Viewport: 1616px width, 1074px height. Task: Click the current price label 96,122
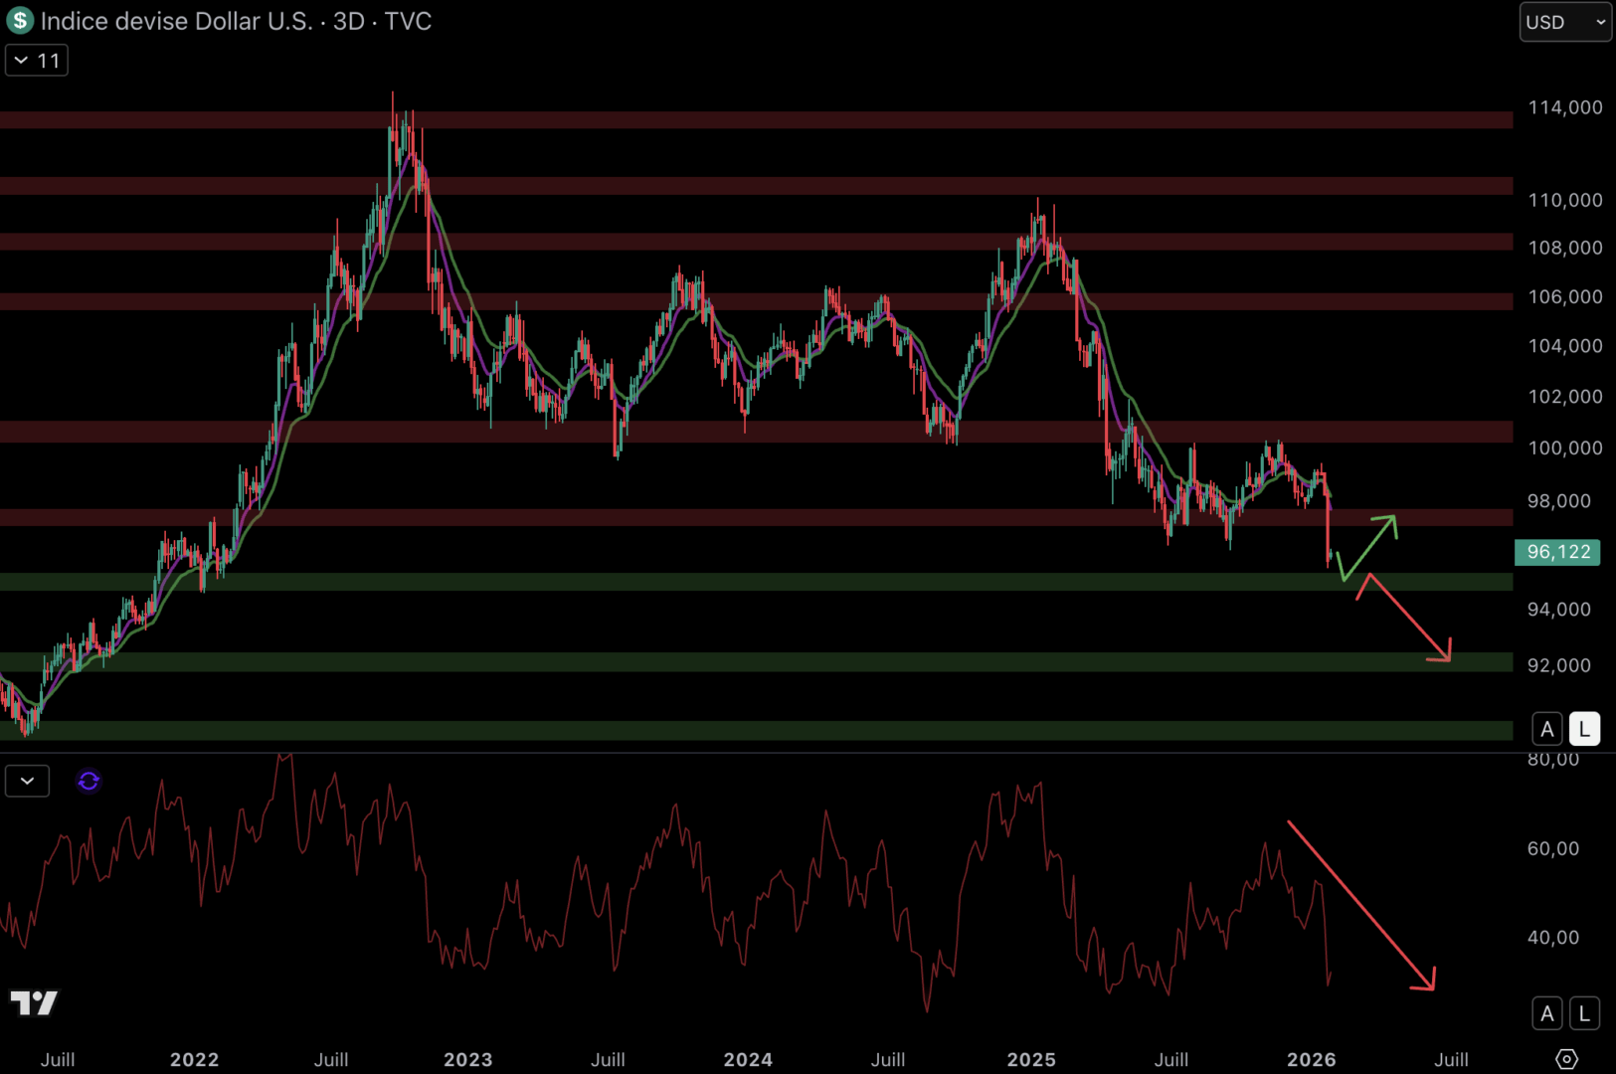(1557, 552)
